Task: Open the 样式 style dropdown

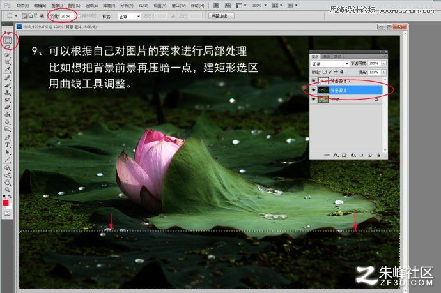Action: tap(129, 17)
